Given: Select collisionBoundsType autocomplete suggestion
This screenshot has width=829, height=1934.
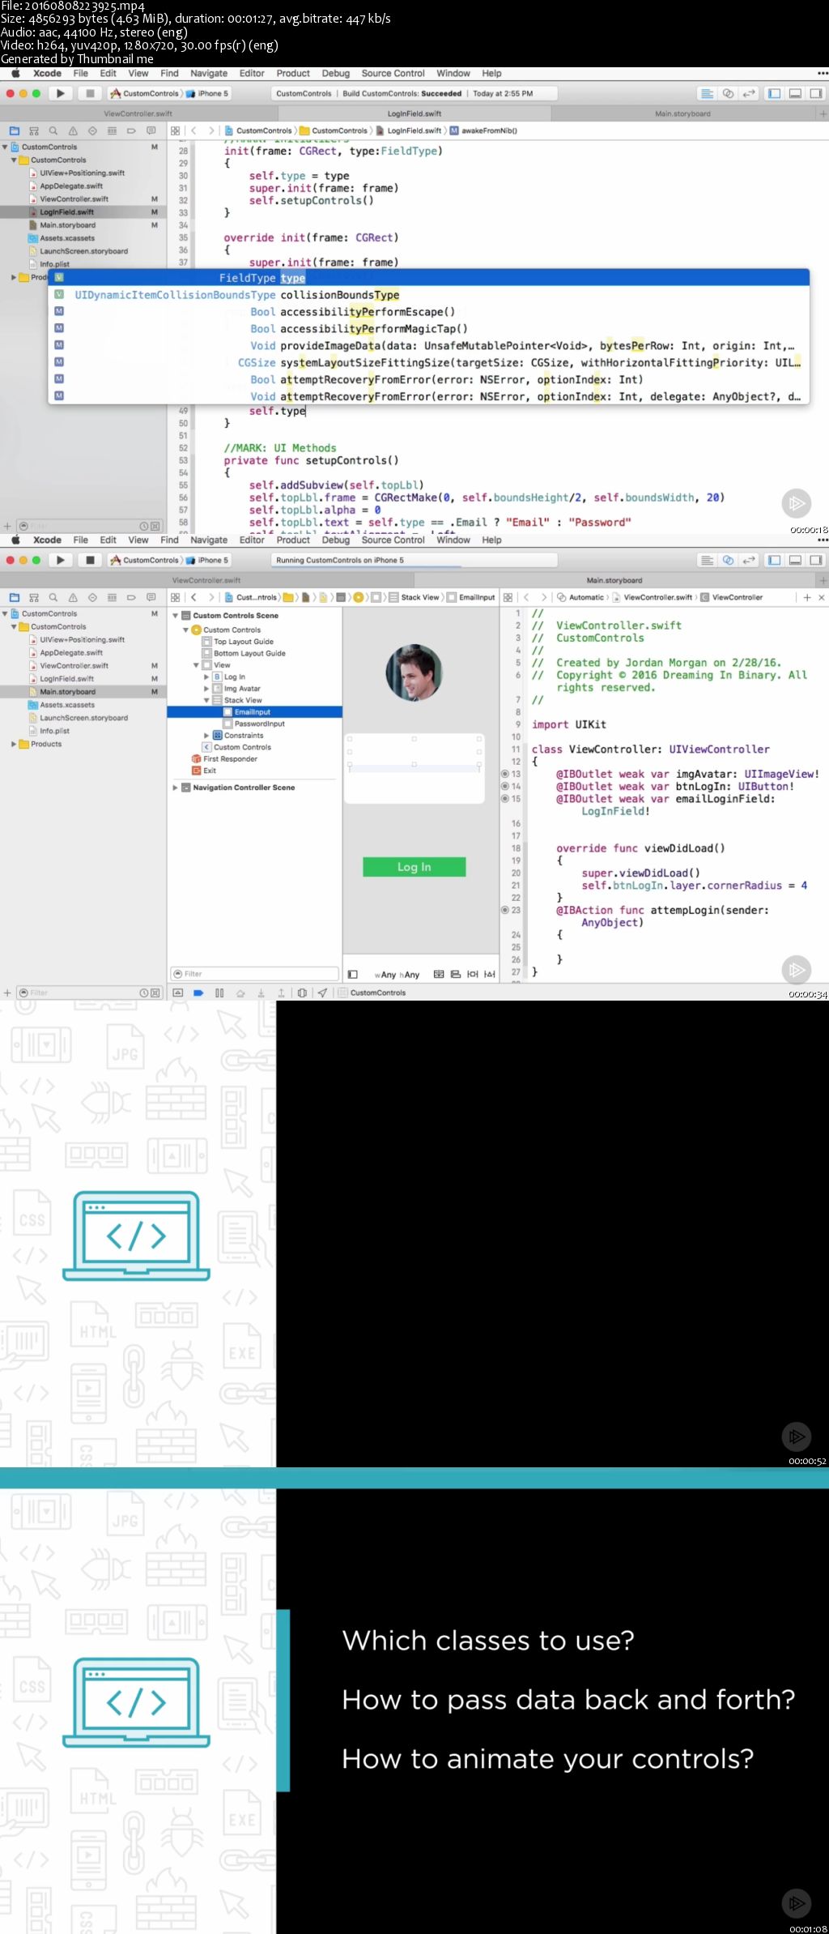Looking at the screenshot, I should point(429,295).
